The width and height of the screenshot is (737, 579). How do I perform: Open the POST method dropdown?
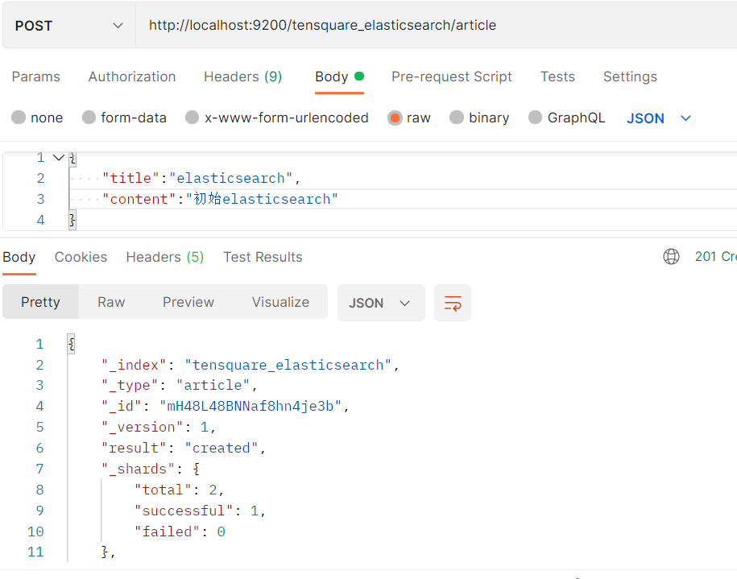(x=68, y=26)
